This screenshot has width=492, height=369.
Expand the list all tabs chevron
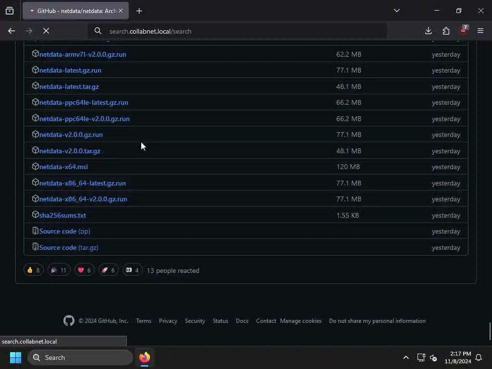tap(396, 11)
